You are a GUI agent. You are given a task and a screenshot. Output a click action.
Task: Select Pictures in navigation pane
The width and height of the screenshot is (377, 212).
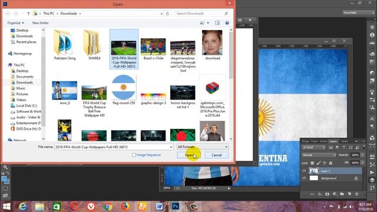(x=22, y=94)
